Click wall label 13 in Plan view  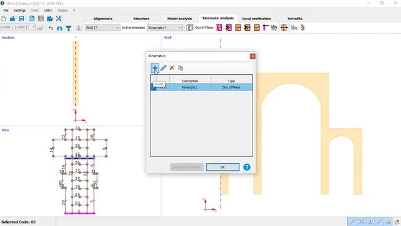point(78,138)
